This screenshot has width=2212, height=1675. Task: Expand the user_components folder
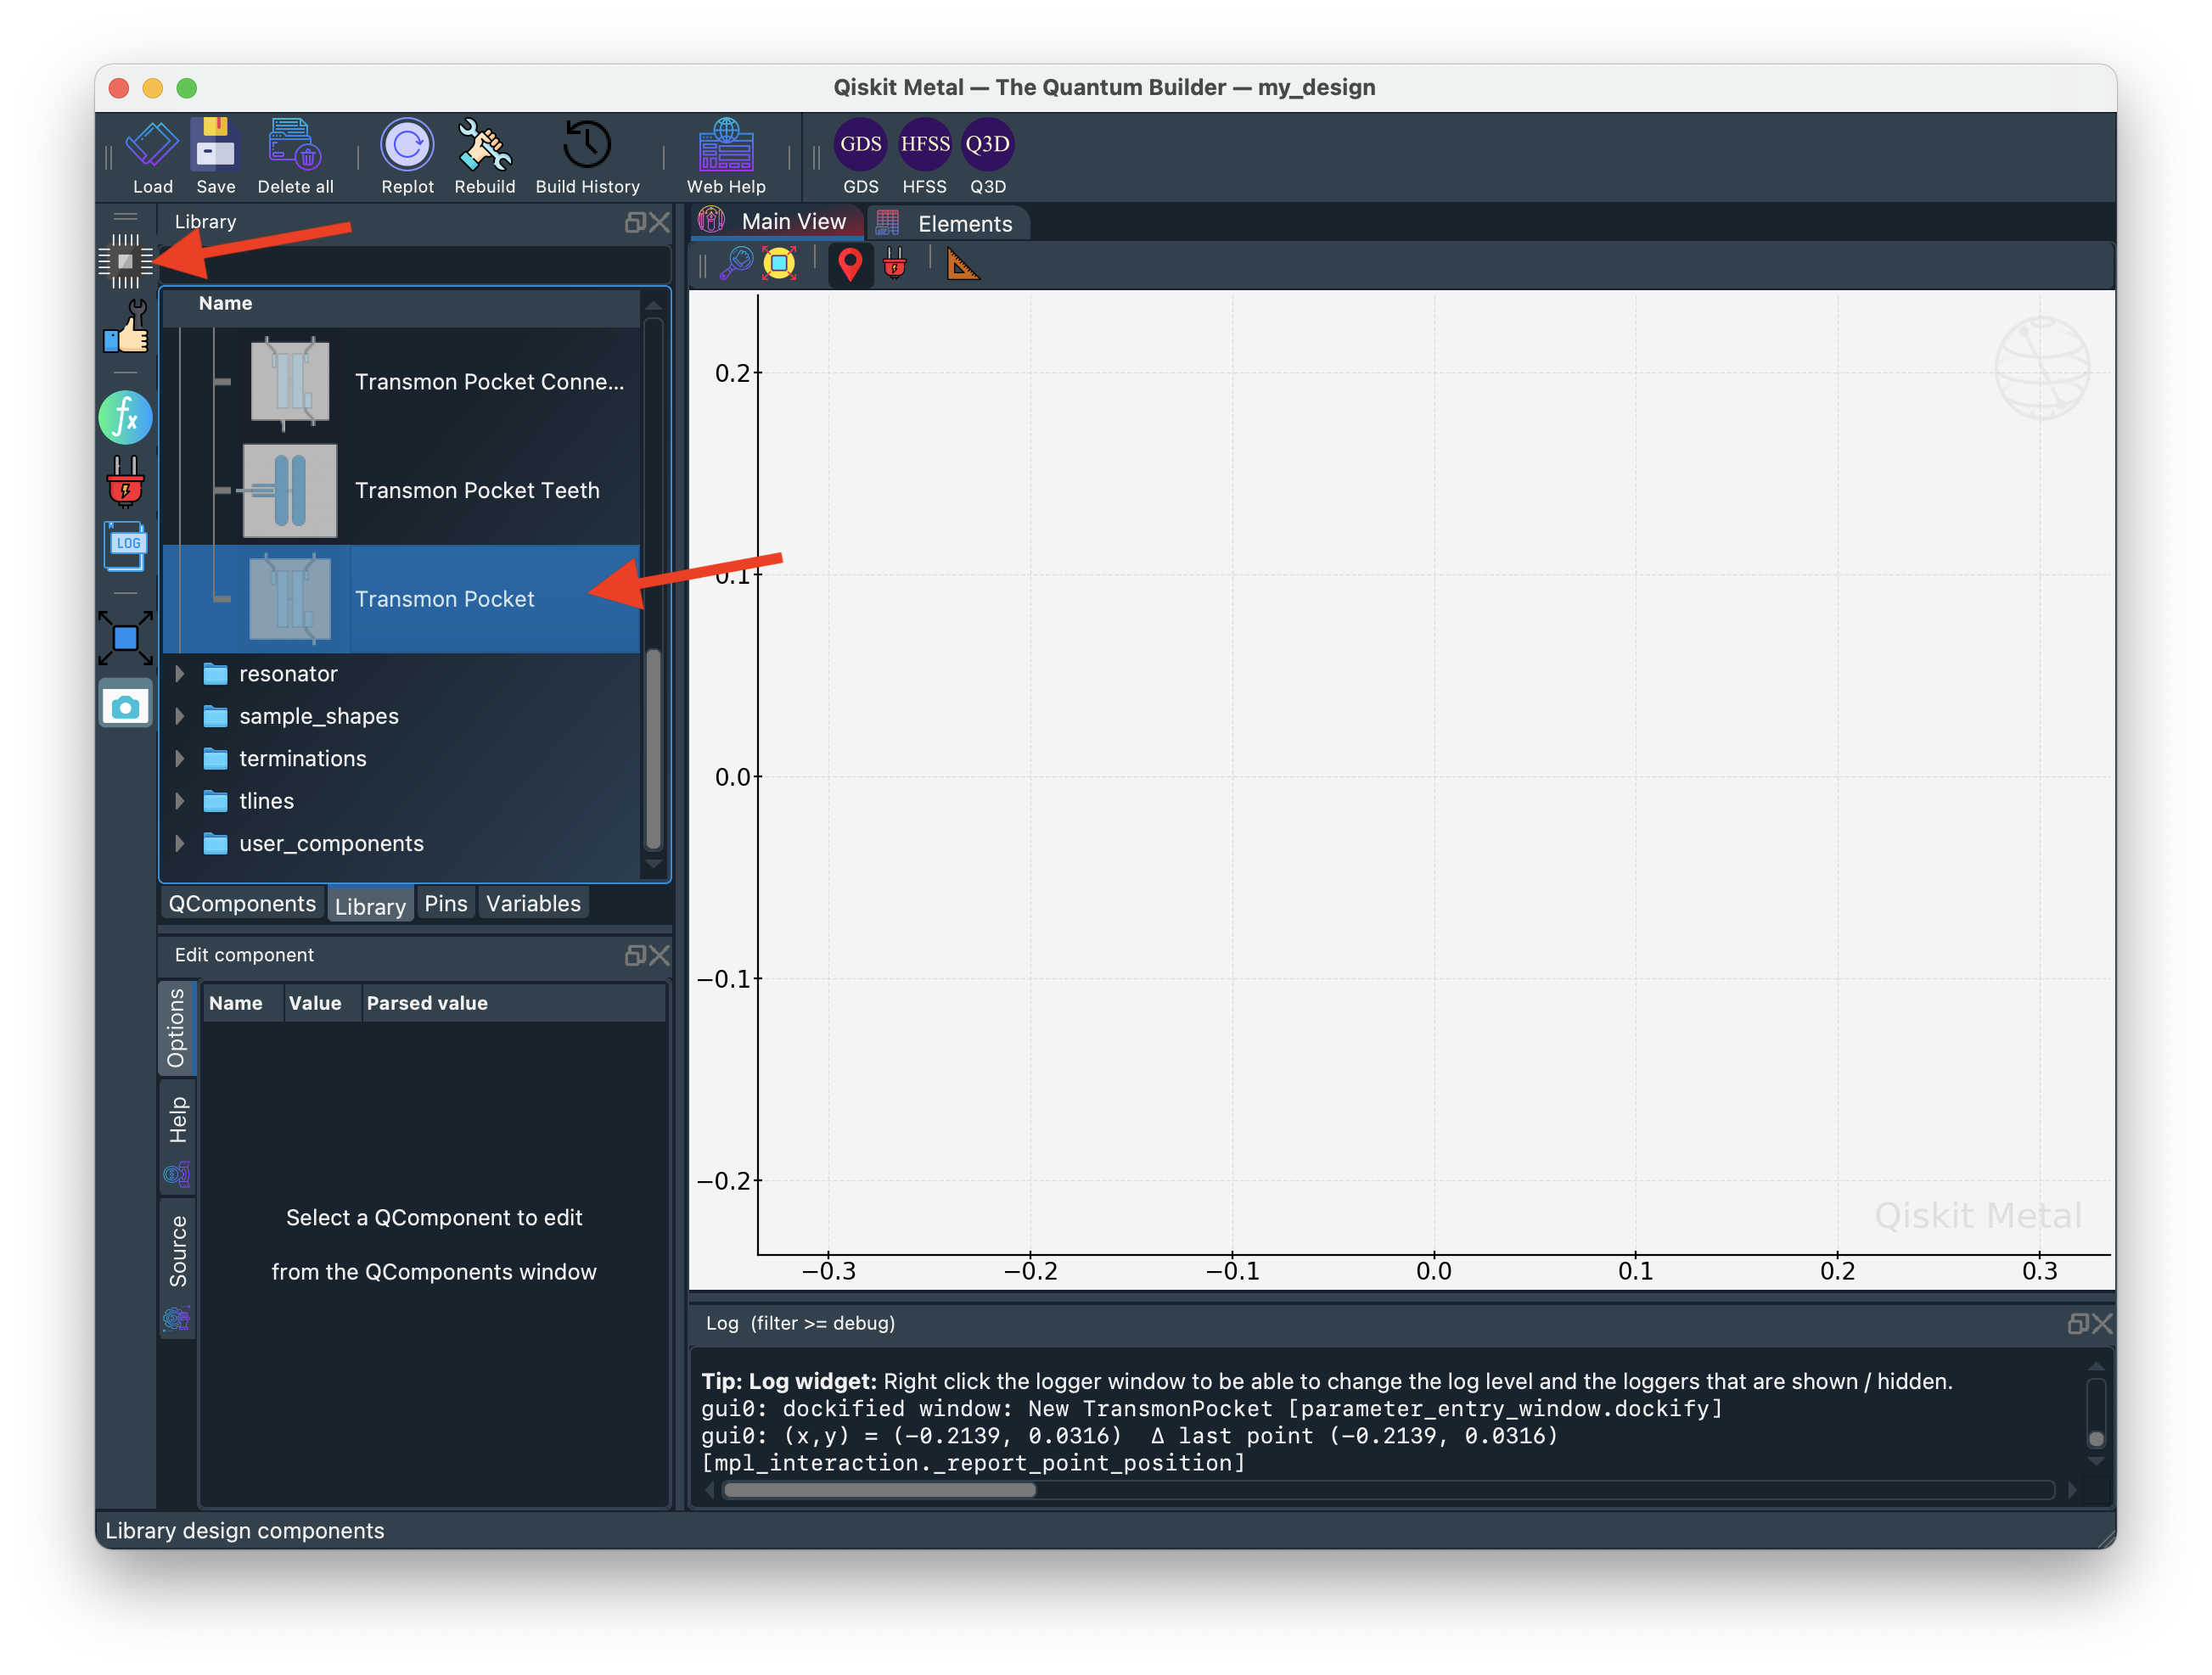(180, 843)
